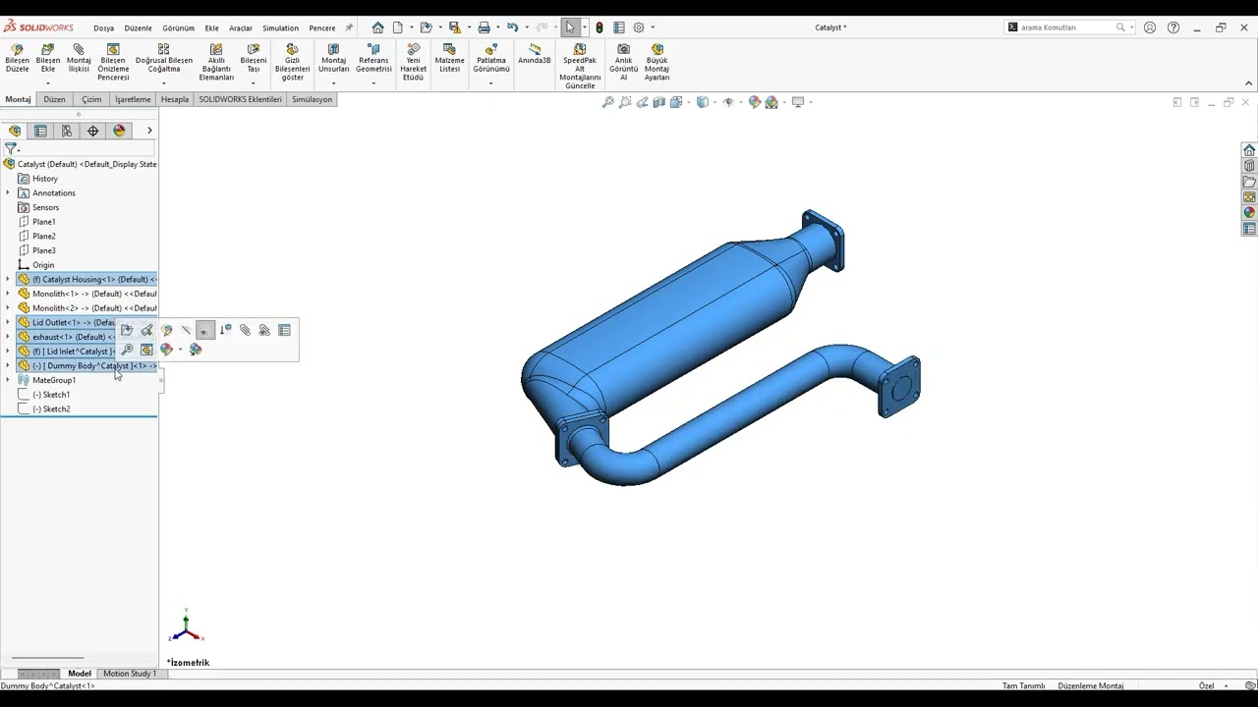Open Büyük Montaj Ayarları
Viewport: 1258px width, 707px height.
click(x=657, y=62)
